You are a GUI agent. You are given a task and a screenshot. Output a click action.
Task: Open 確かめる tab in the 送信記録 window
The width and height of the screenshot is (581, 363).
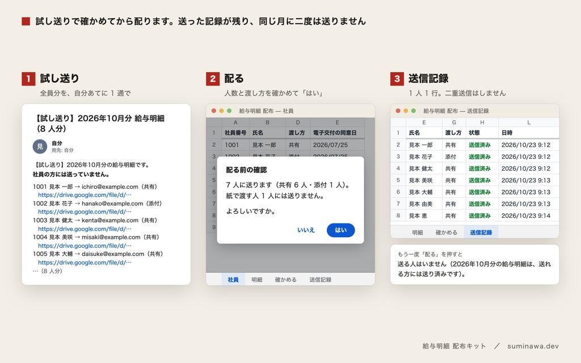tap(447, 233)
